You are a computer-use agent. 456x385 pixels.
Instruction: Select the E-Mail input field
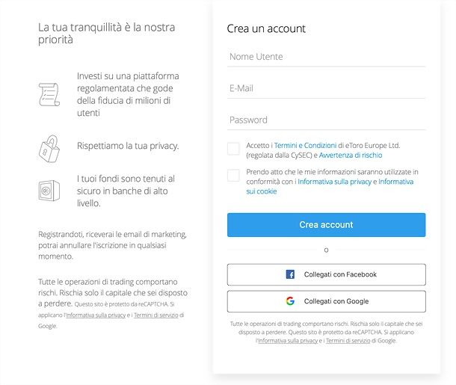coord(326,89)
